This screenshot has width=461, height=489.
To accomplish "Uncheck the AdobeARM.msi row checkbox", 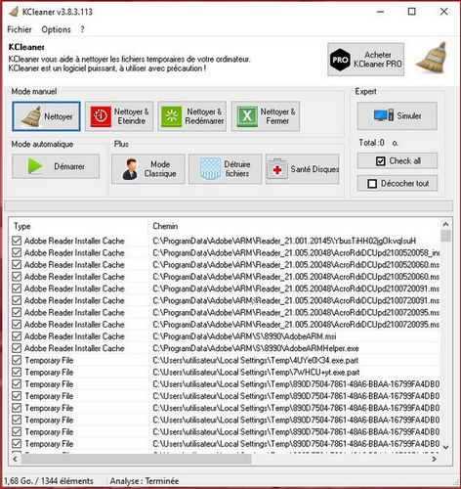I will pyautogui.click(x=17, y=336).
